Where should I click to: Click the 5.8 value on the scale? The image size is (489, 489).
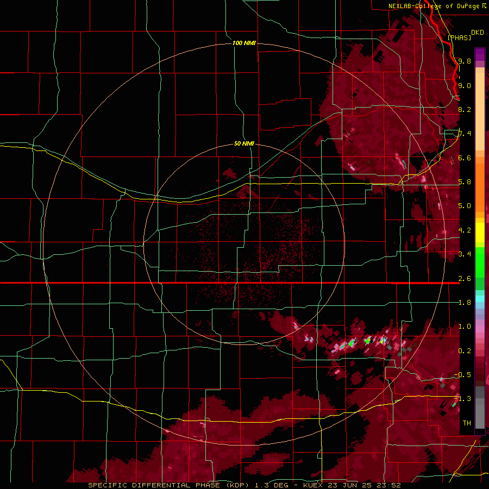465,182
